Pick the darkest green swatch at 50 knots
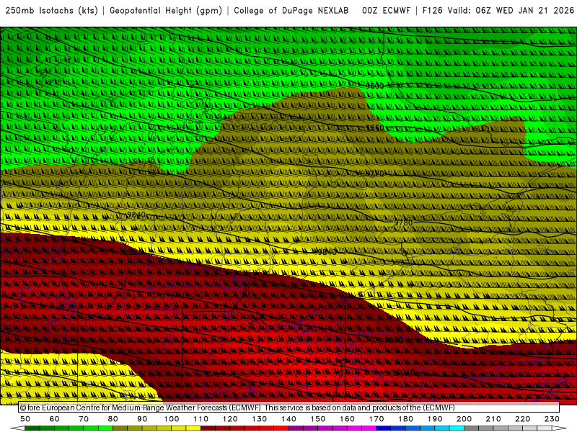The image size is (577, 432). point(32,428)
